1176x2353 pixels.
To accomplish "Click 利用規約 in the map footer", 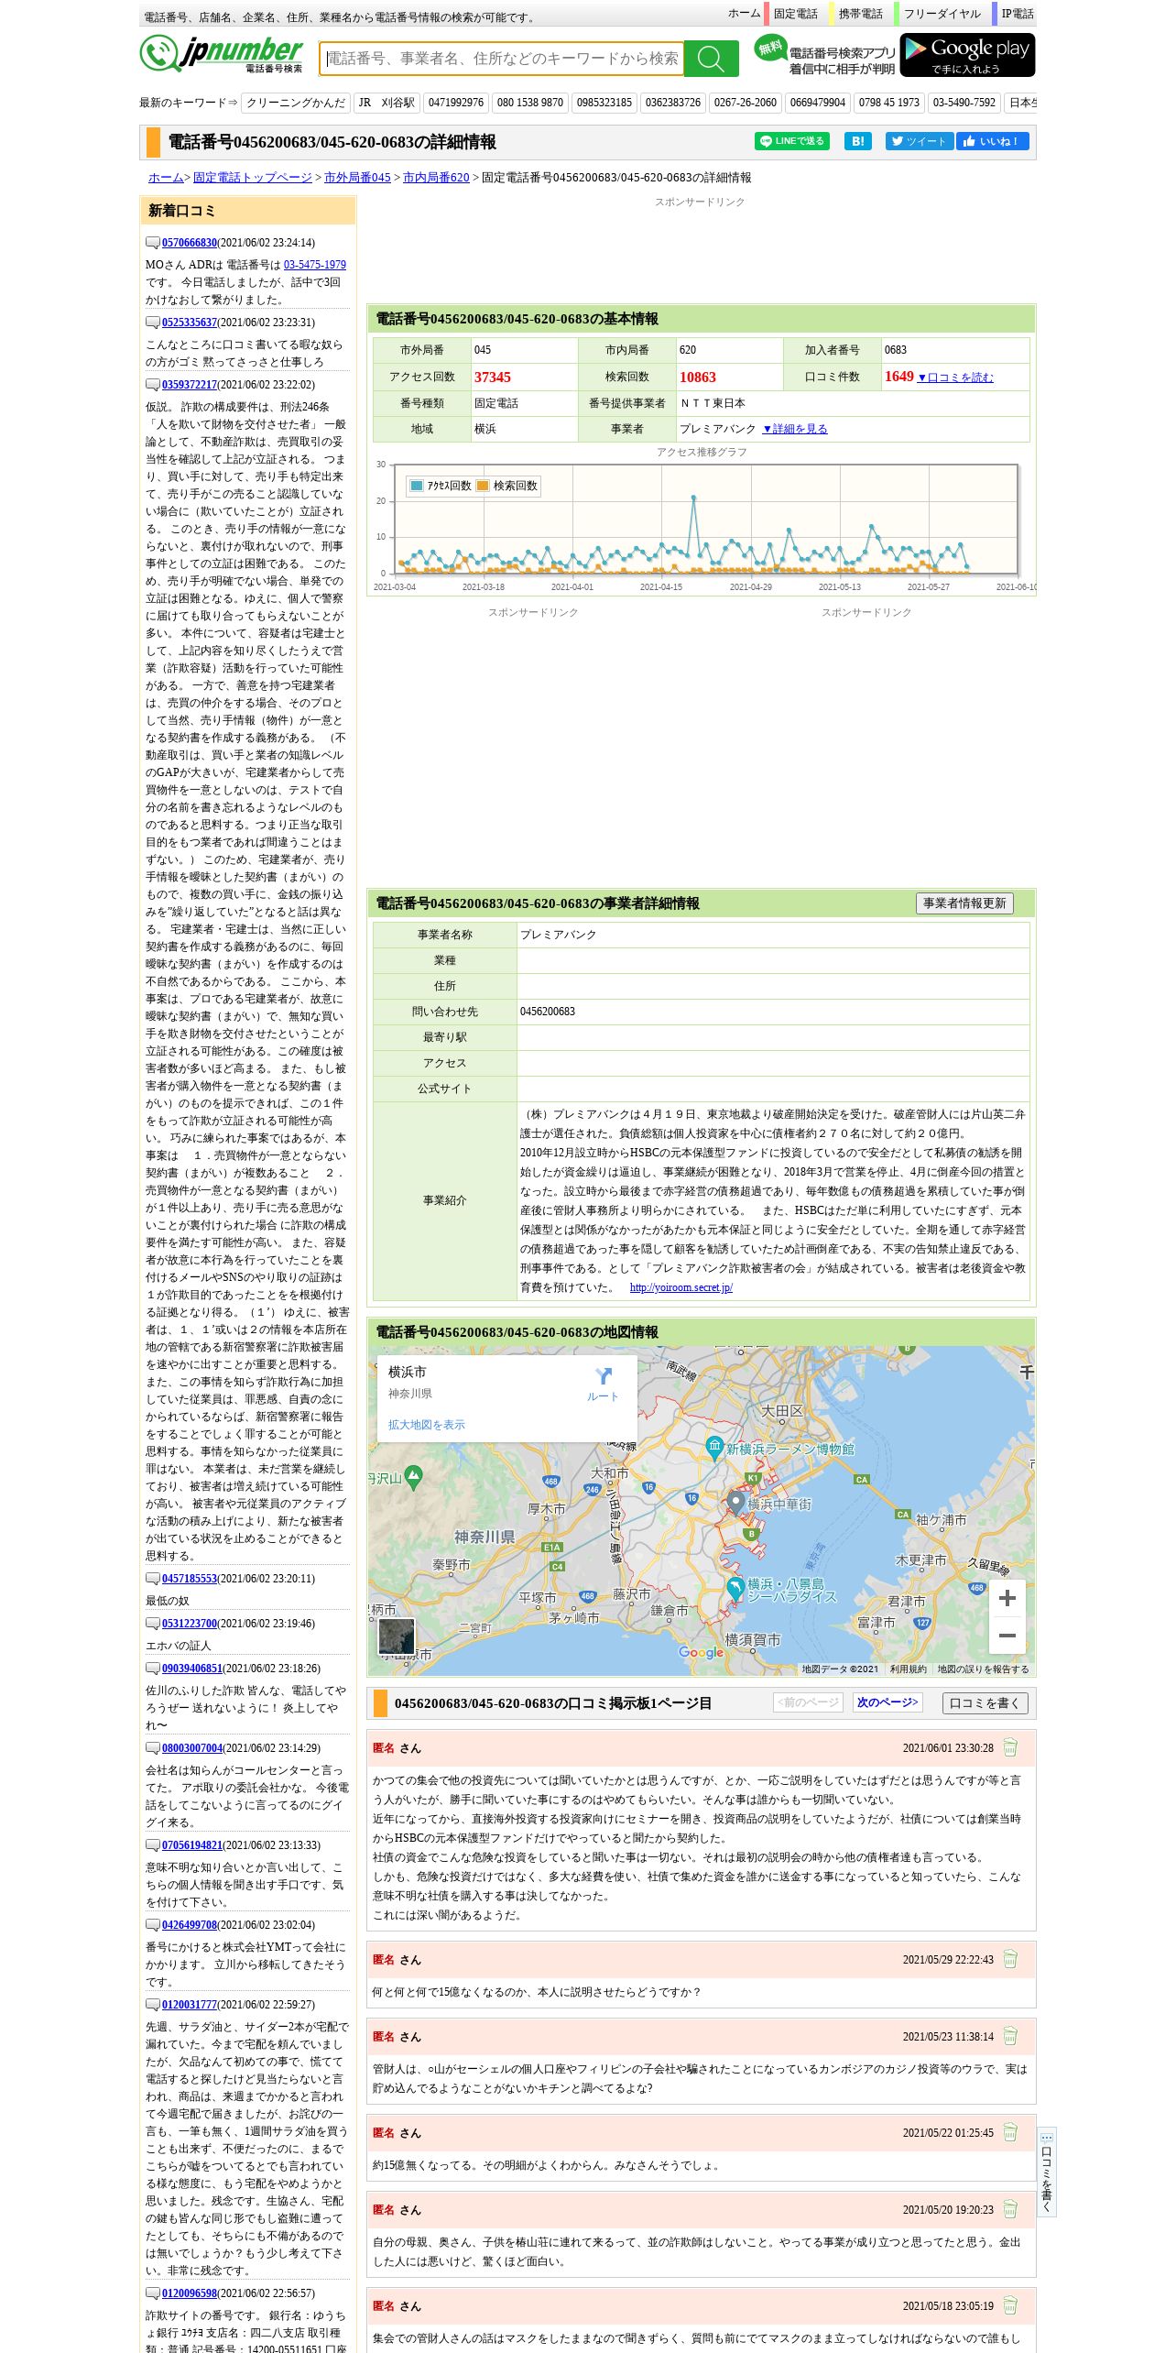I will click(908, 1669).
